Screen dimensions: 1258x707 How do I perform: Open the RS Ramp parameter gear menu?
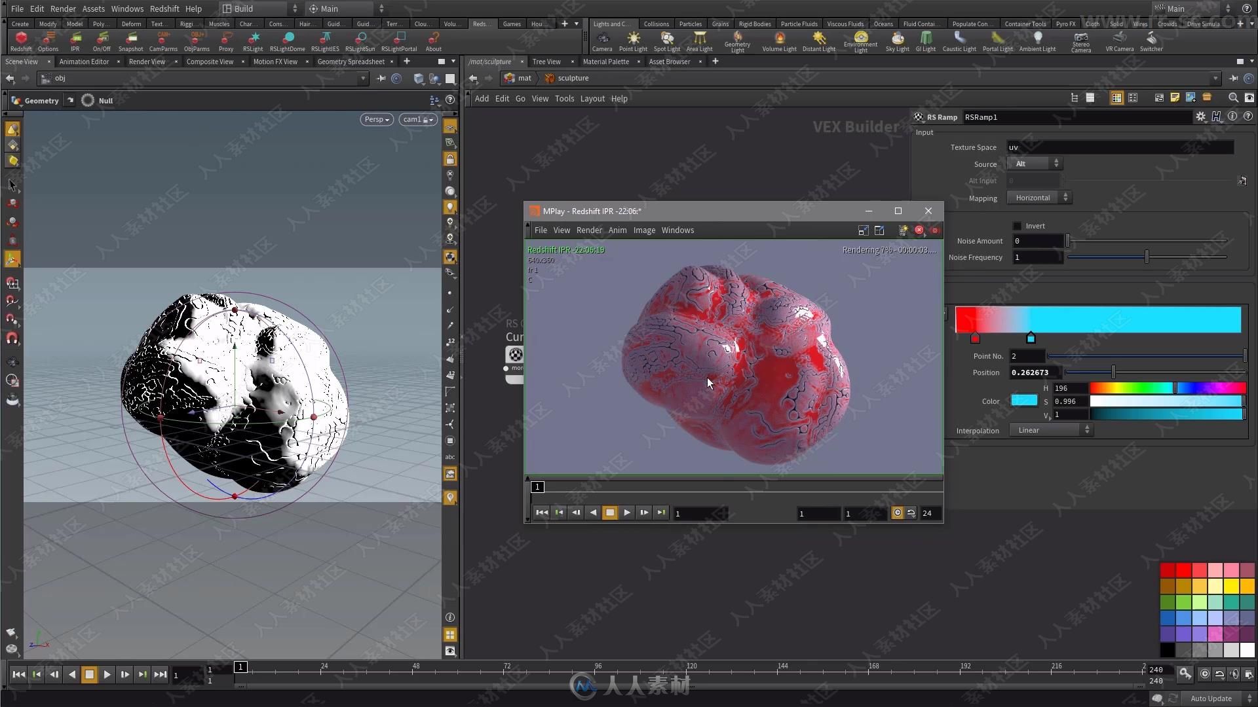(1200, 117)
